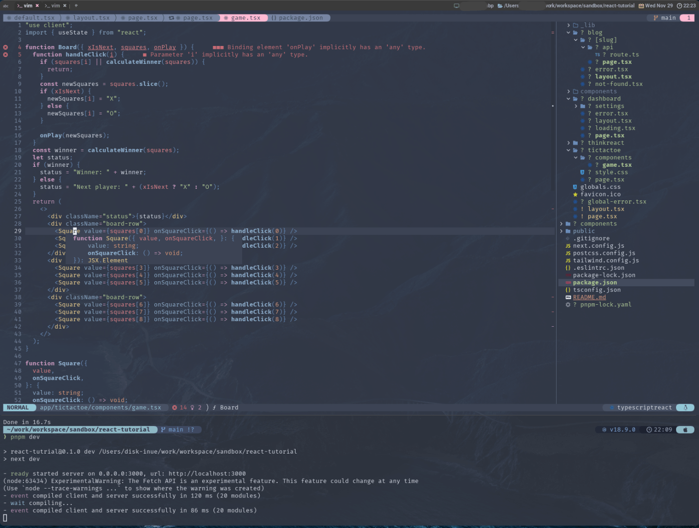Open game.tsx in the file tree
The height and width of the screenshot is (528, 699).
pyautogui.click(x=617, y=165)
